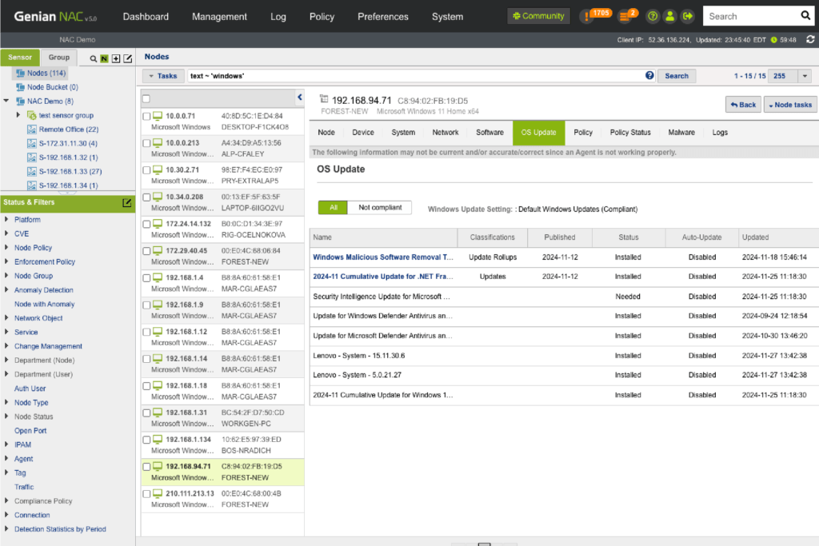Click the top-right Search input field
819x546 pixels.
click(750, 16)
